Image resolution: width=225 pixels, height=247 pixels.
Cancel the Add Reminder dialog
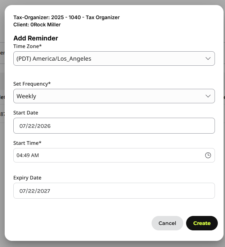tap(167, 223)
